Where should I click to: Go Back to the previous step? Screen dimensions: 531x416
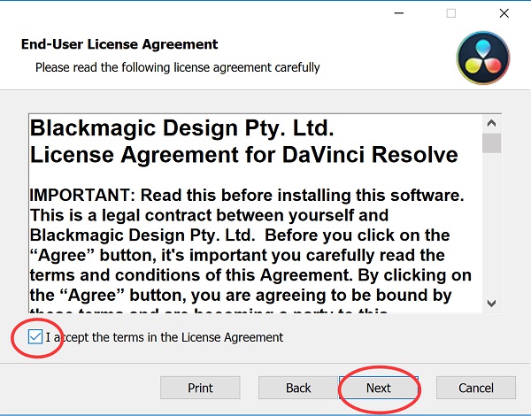tap(298, 388)
